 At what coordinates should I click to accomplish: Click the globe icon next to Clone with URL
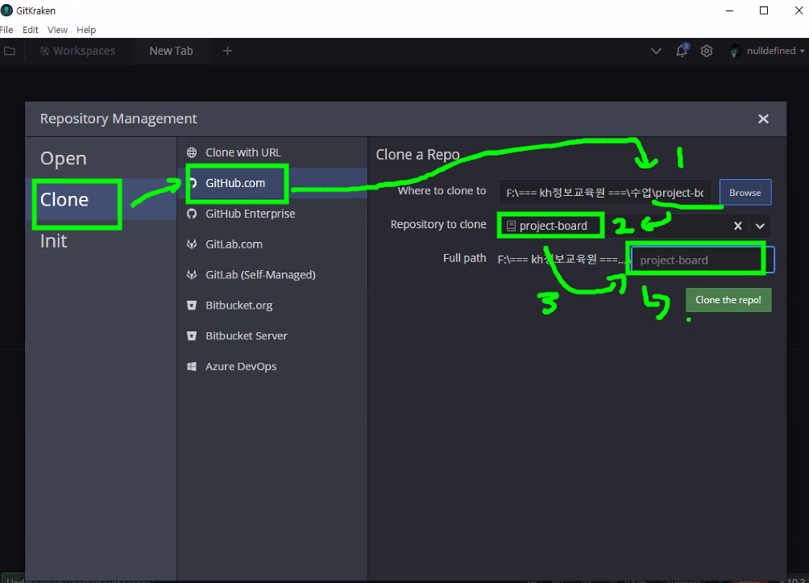pos(192,152)
